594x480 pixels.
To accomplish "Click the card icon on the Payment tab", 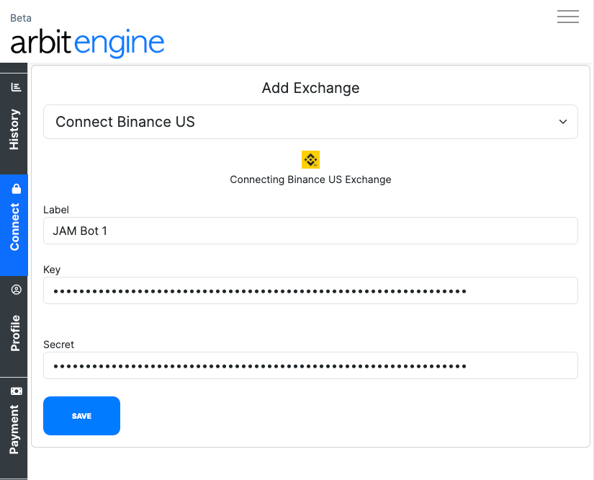I will click(14, 390).
